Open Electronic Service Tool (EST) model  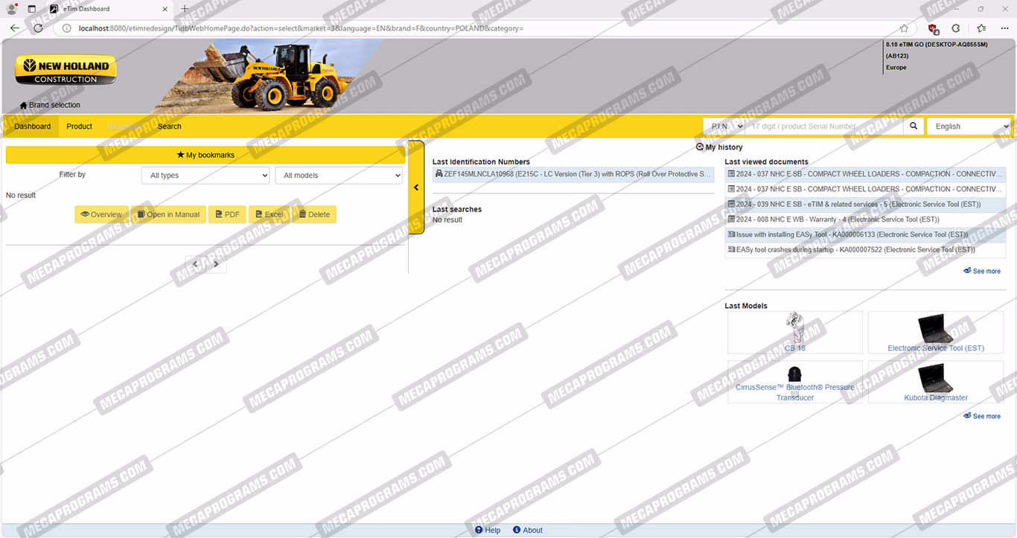tap(936, 333)
